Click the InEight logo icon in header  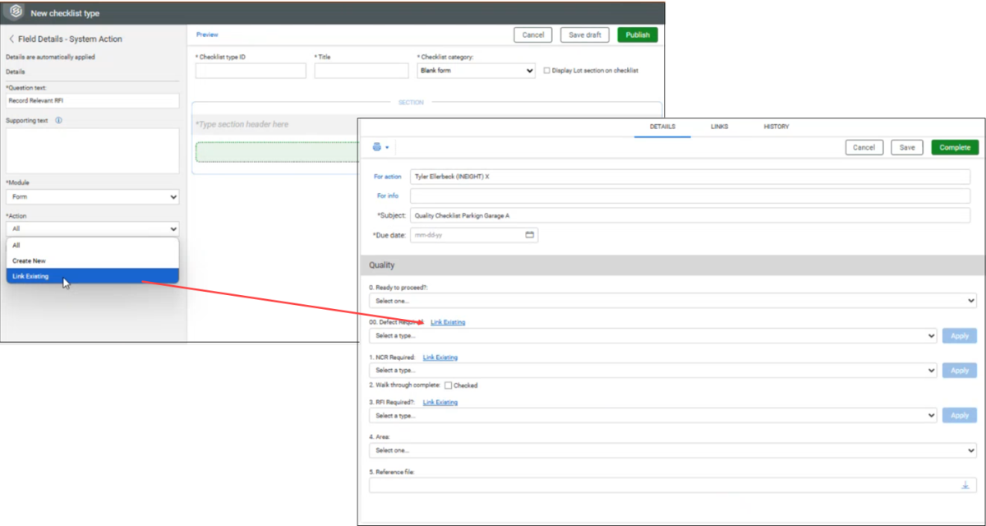pos(15,13)
